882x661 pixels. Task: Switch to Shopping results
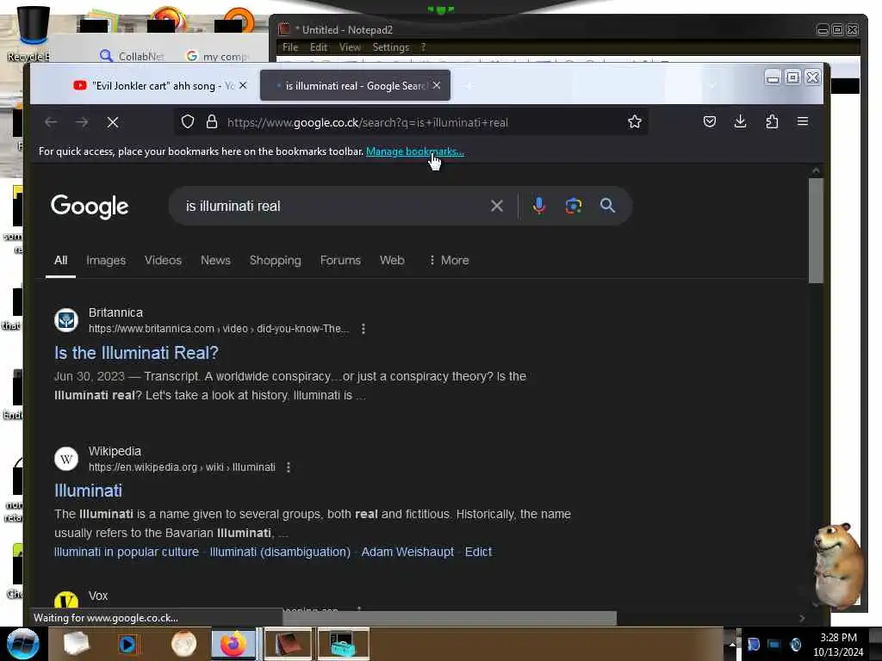275,260
